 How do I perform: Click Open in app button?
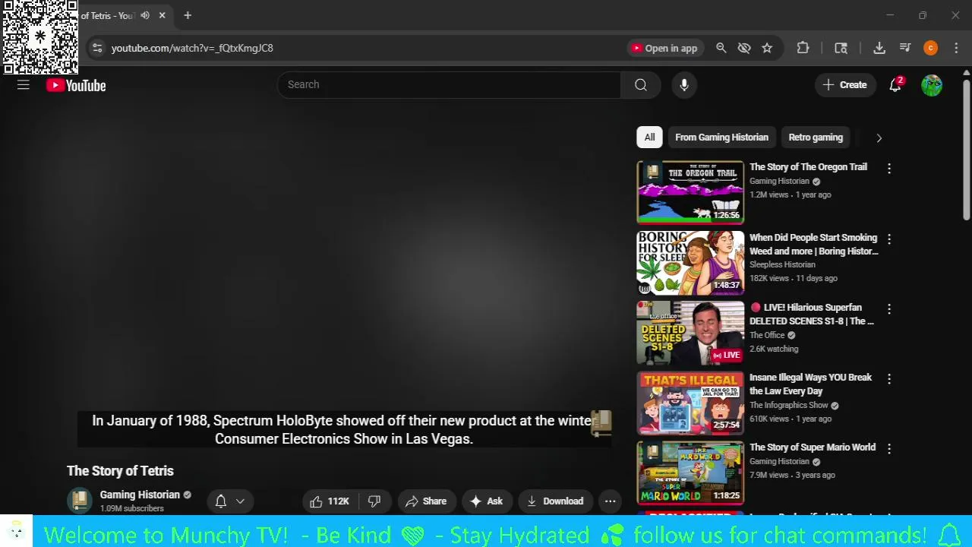(x=665, y=48)
